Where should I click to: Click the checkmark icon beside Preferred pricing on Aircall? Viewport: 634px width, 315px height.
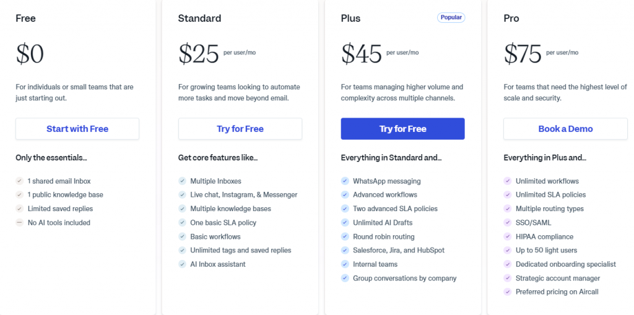508,291
